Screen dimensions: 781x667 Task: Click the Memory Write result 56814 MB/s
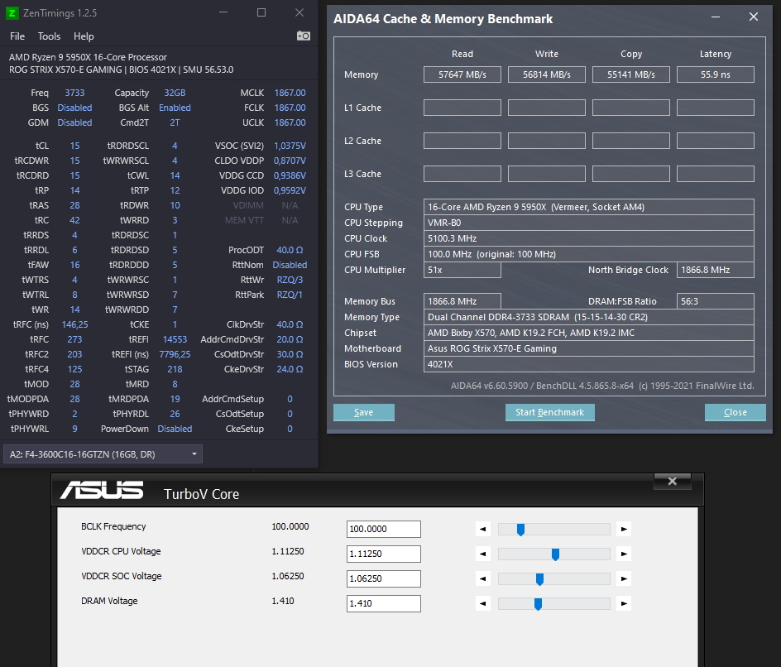pyautogui.click(x=546, y=74)
